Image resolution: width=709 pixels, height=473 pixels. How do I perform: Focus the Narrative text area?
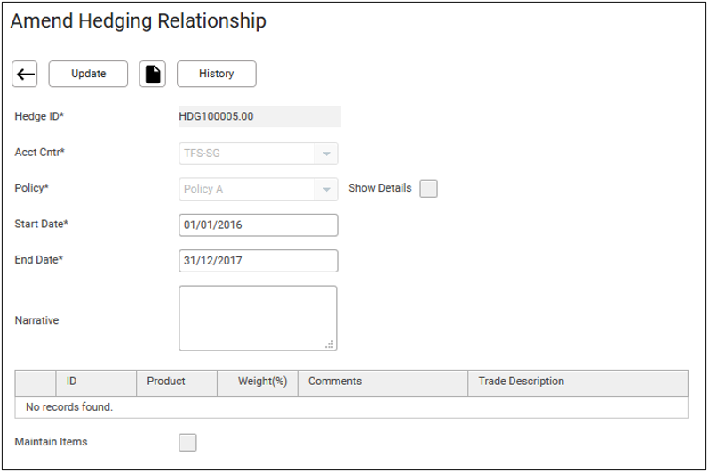pos(257,318)
